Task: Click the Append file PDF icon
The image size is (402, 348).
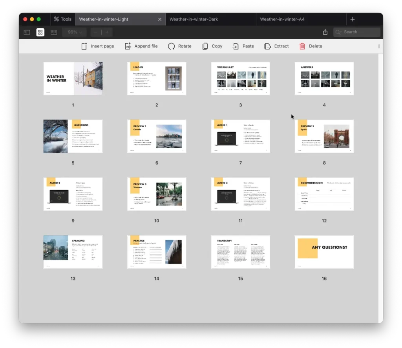Action: [x=128, y=46]
